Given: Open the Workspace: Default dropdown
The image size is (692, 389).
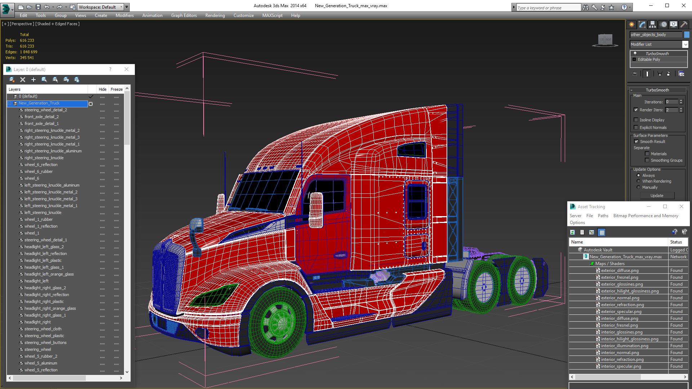Looking at the screenshot, I should (101, 7).
